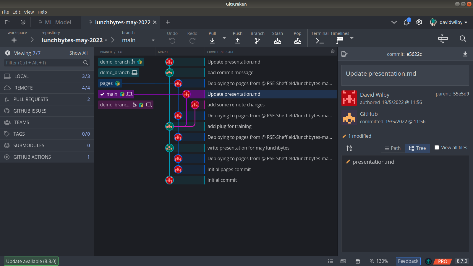473x266 pixels.
Task: Open the davidwilby profile dropdown
Action: pos(449,22)
